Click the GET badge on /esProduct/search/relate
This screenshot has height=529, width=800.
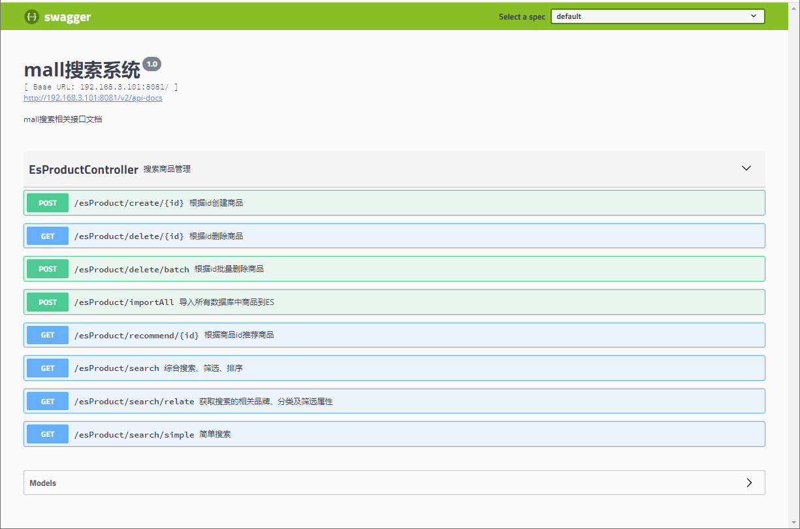tap(46, 401)
